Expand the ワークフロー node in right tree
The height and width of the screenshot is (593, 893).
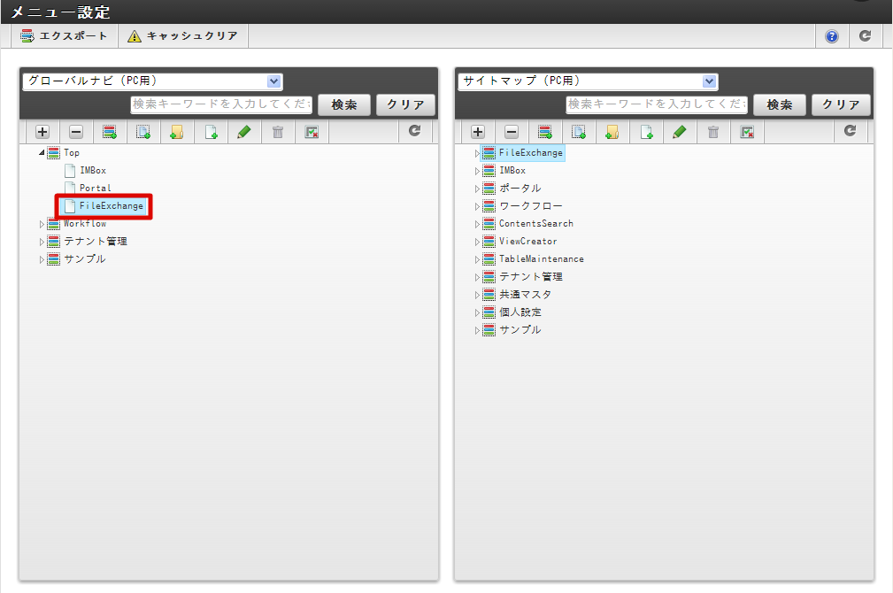pos(477,205)
